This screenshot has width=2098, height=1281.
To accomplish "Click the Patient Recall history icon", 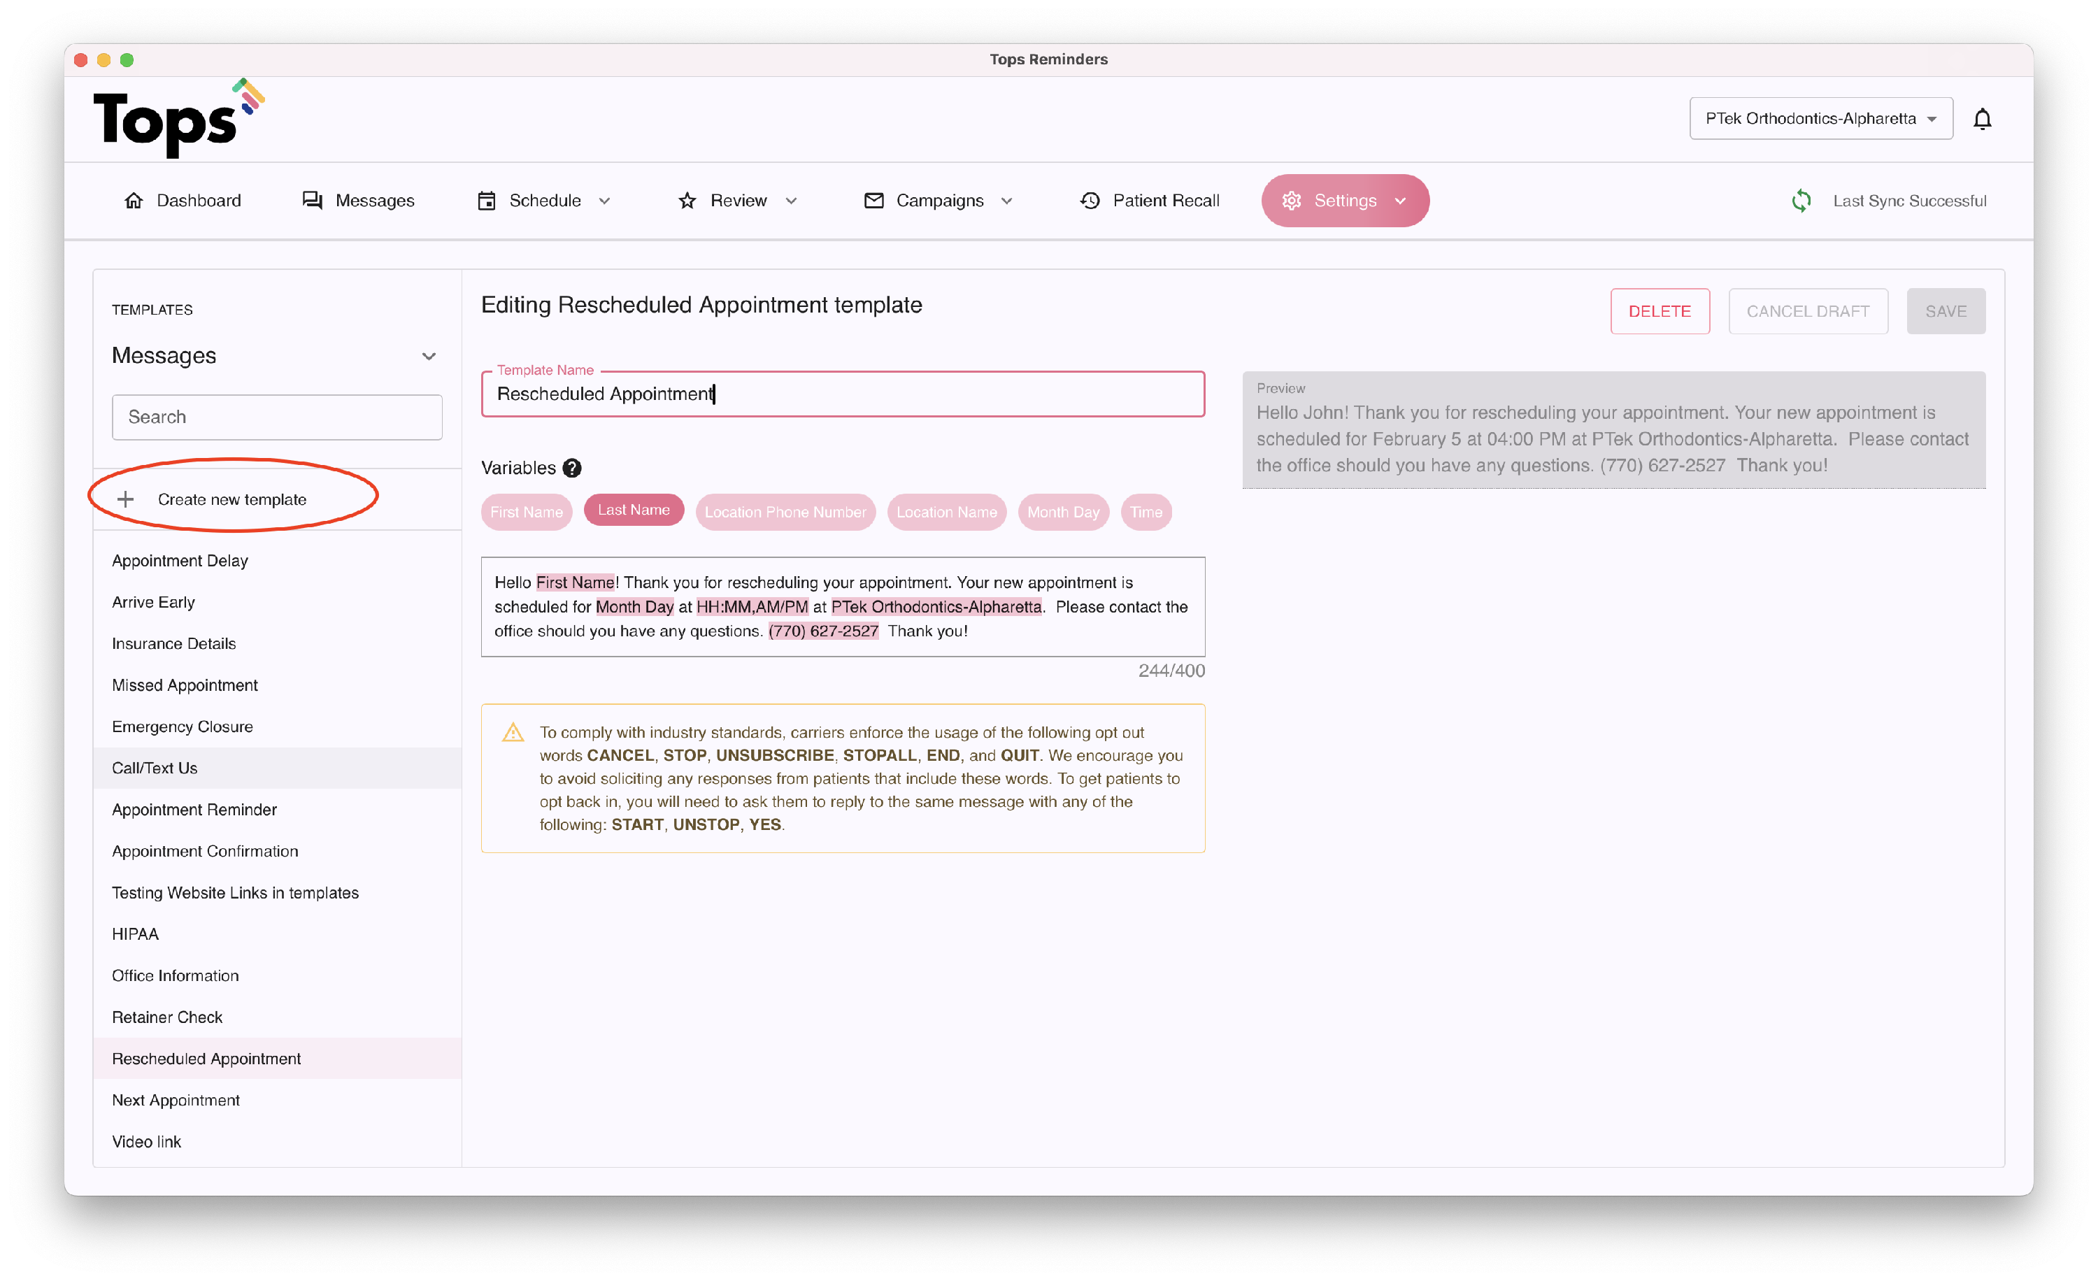I will coord(1090,201).
